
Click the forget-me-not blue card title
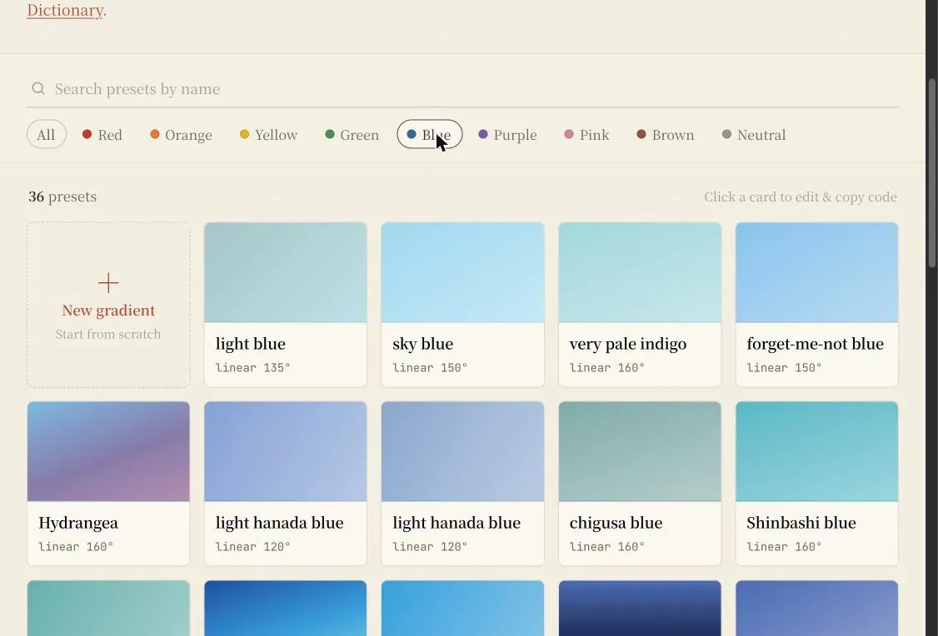point(815,345)
